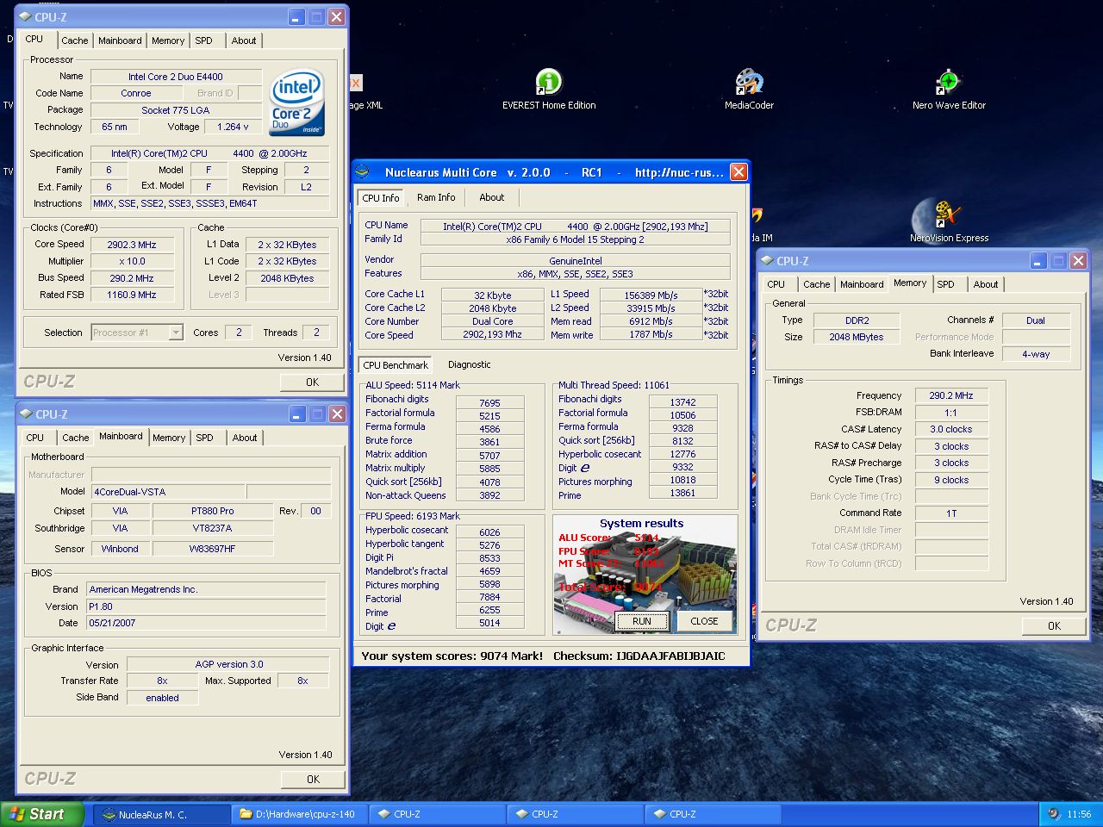This screenshot has height=827, width=1103.
Task: Open CPU tab in bottom-left Mainboard CPU-Z window
Action: (34, 438)
